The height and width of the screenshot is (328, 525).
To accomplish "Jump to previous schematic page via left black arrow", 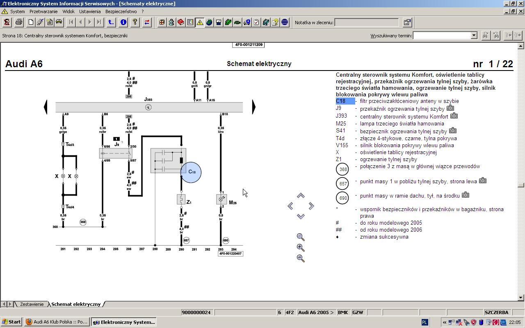I will point(46,107).
